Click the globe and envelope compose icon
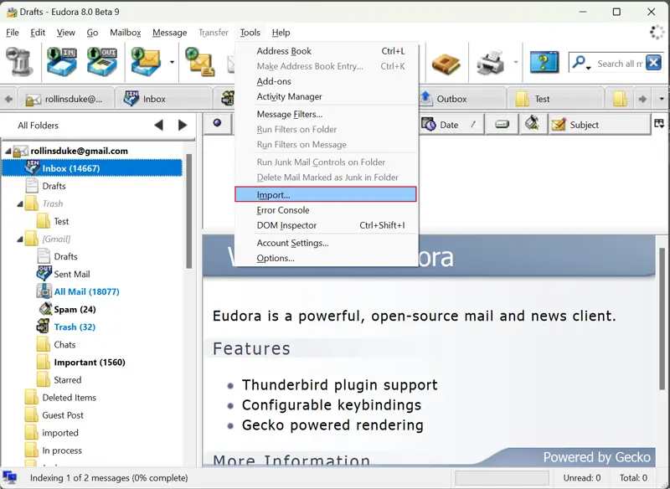The height and width of the screenshot is (489, 670). [200, 62]
